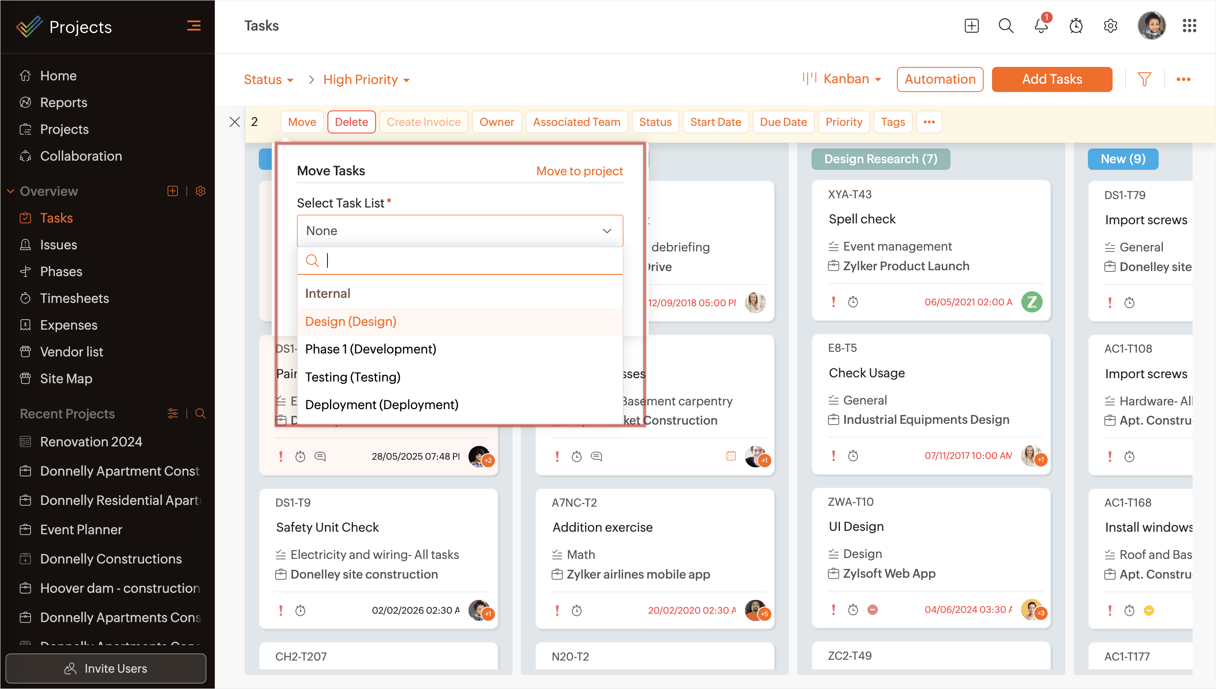Open the Select Task List dropdown
This screenshot has width=1216, height=689.
[459, 231]
